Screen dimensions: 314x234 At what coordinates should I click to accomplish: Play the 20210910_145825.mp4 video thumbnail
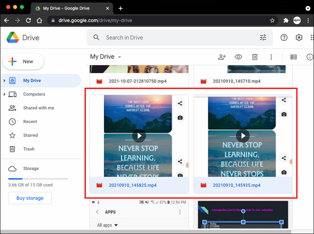tap(139, 136)
